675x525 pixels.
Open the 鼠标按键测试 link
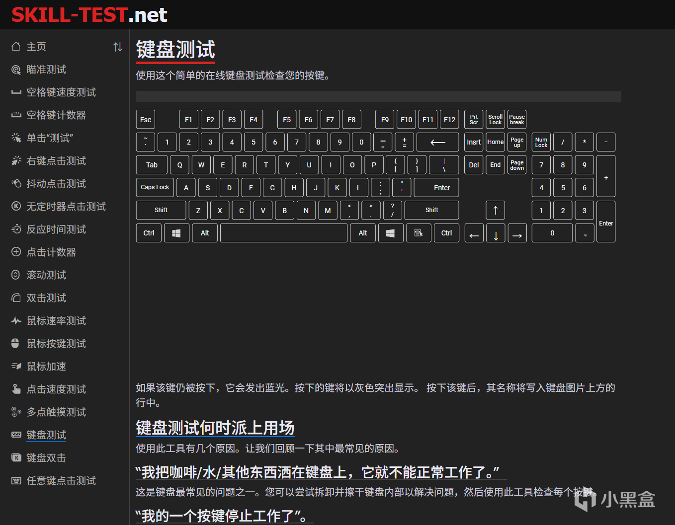[56, 344]
